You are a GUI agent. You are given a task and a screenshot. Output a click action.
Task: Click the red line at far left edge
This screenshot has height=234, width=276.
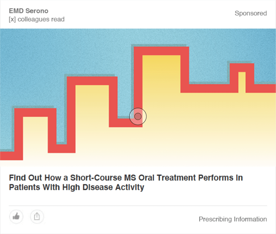pos(8,156)
